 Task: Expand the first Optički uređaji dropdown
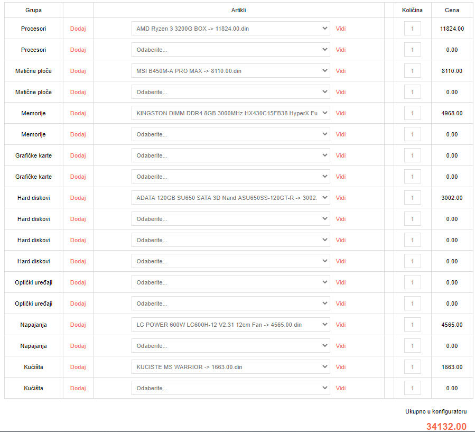230,282
